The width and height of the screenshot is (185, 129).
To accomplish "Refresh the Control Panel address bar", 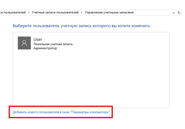I will (179, 13).
